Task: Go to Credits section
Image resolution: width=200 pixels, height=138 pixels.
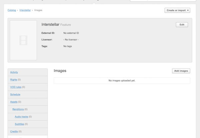Action: click(14, 131)
